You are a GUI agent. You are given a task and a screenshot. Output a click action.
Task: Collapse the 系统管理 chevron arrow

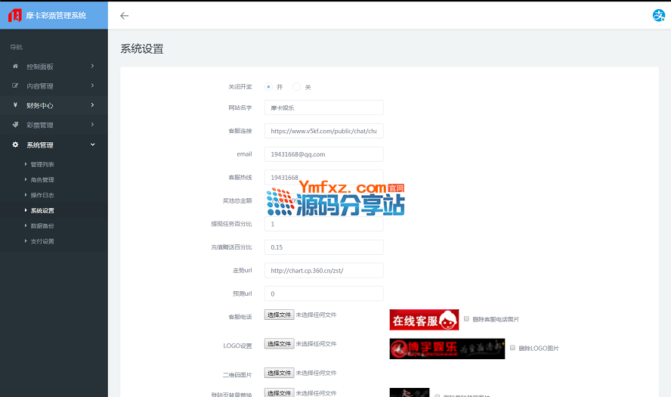tap(92, 145)
